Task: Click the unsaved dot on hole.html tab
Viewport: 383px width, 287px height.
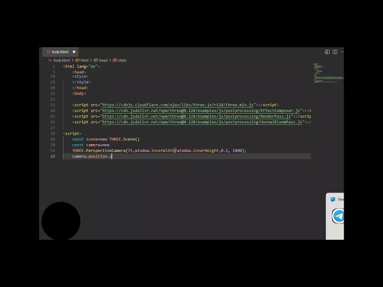Action: (x=74, y=52)
